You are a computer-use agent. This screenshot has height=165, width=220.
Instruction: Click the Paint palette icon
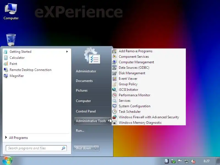point(5,64)
